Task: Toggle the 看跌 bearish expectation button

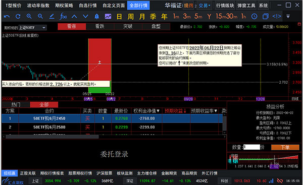Action: point(99,26)
